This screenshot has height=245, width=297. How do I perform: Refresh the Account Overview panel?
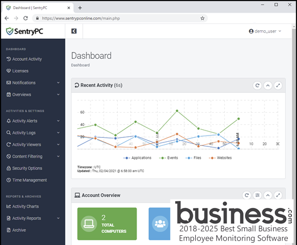247,195
